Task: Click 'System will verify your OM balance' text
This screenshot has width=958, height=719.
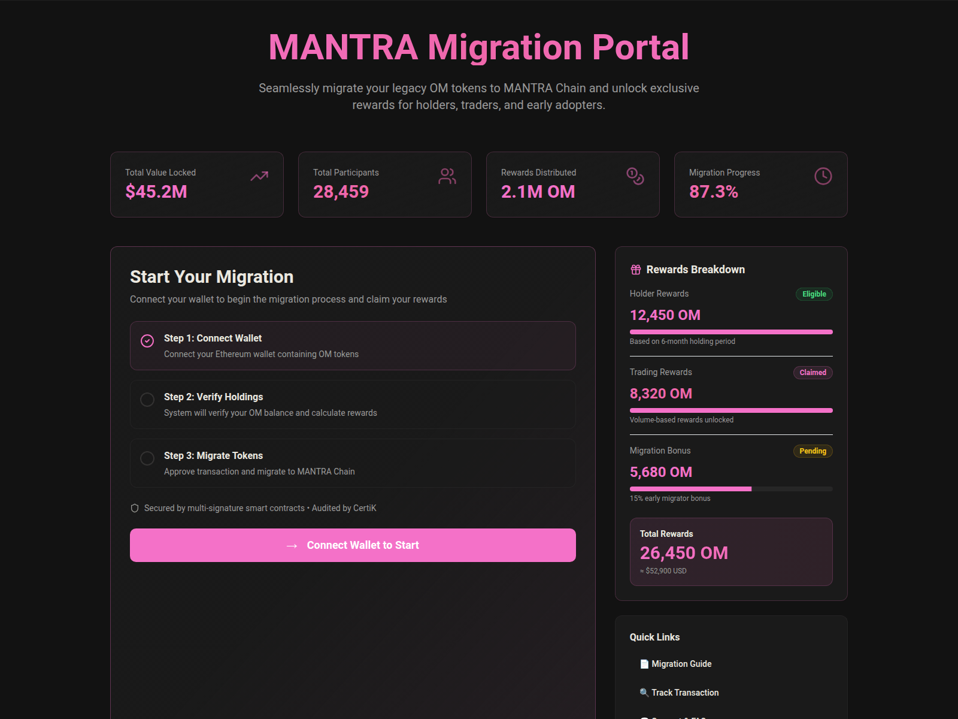Action: 271,413
